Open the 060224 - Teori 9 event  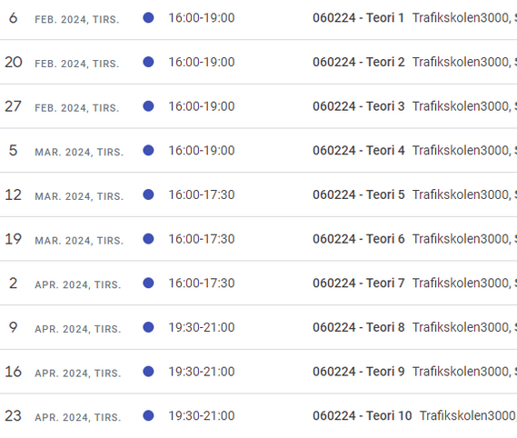358,372
